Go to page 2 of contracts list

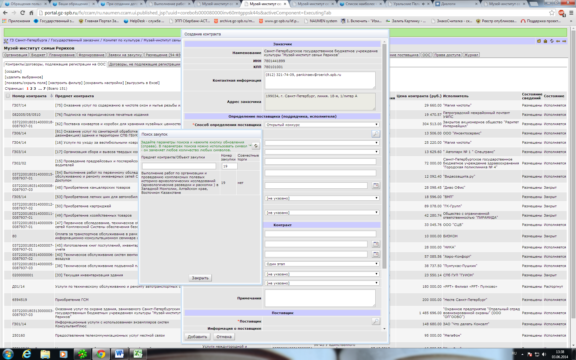[x=31, y=88]
